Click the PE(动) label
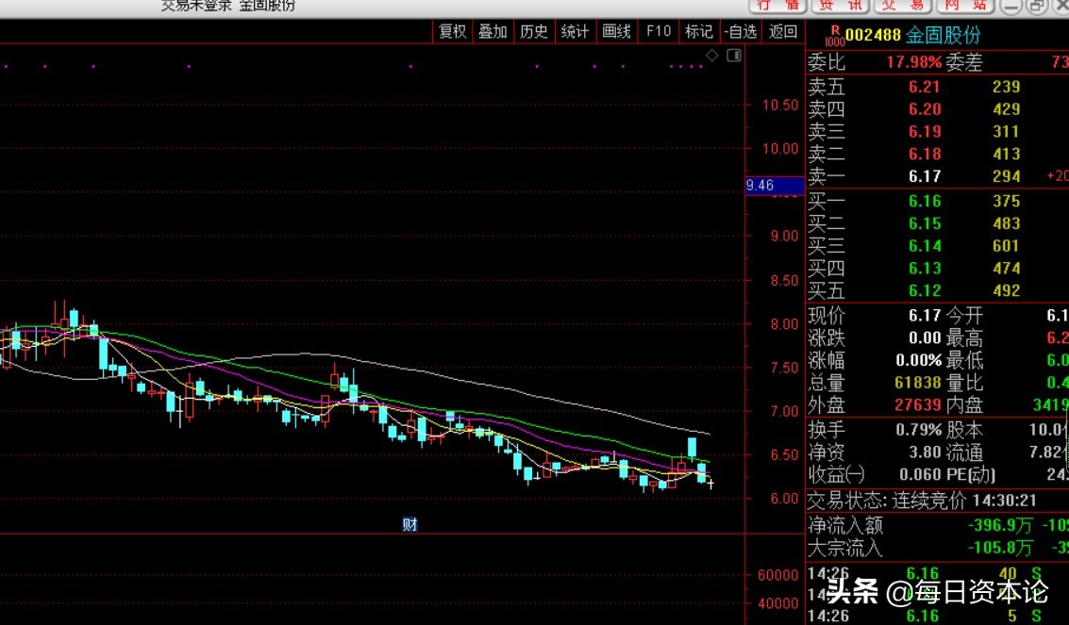 point(971,475)
